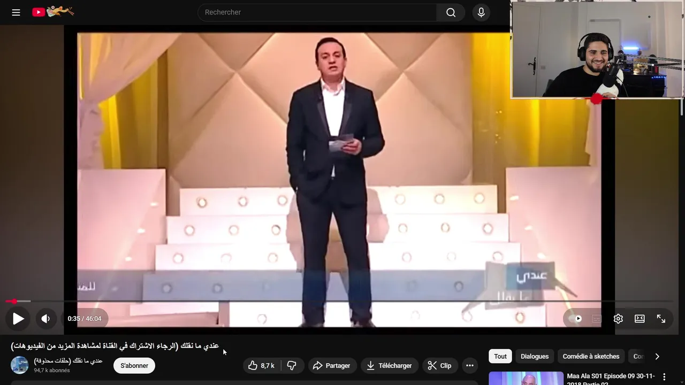
Task: Play the paused video
Action: tap(18, 319)
